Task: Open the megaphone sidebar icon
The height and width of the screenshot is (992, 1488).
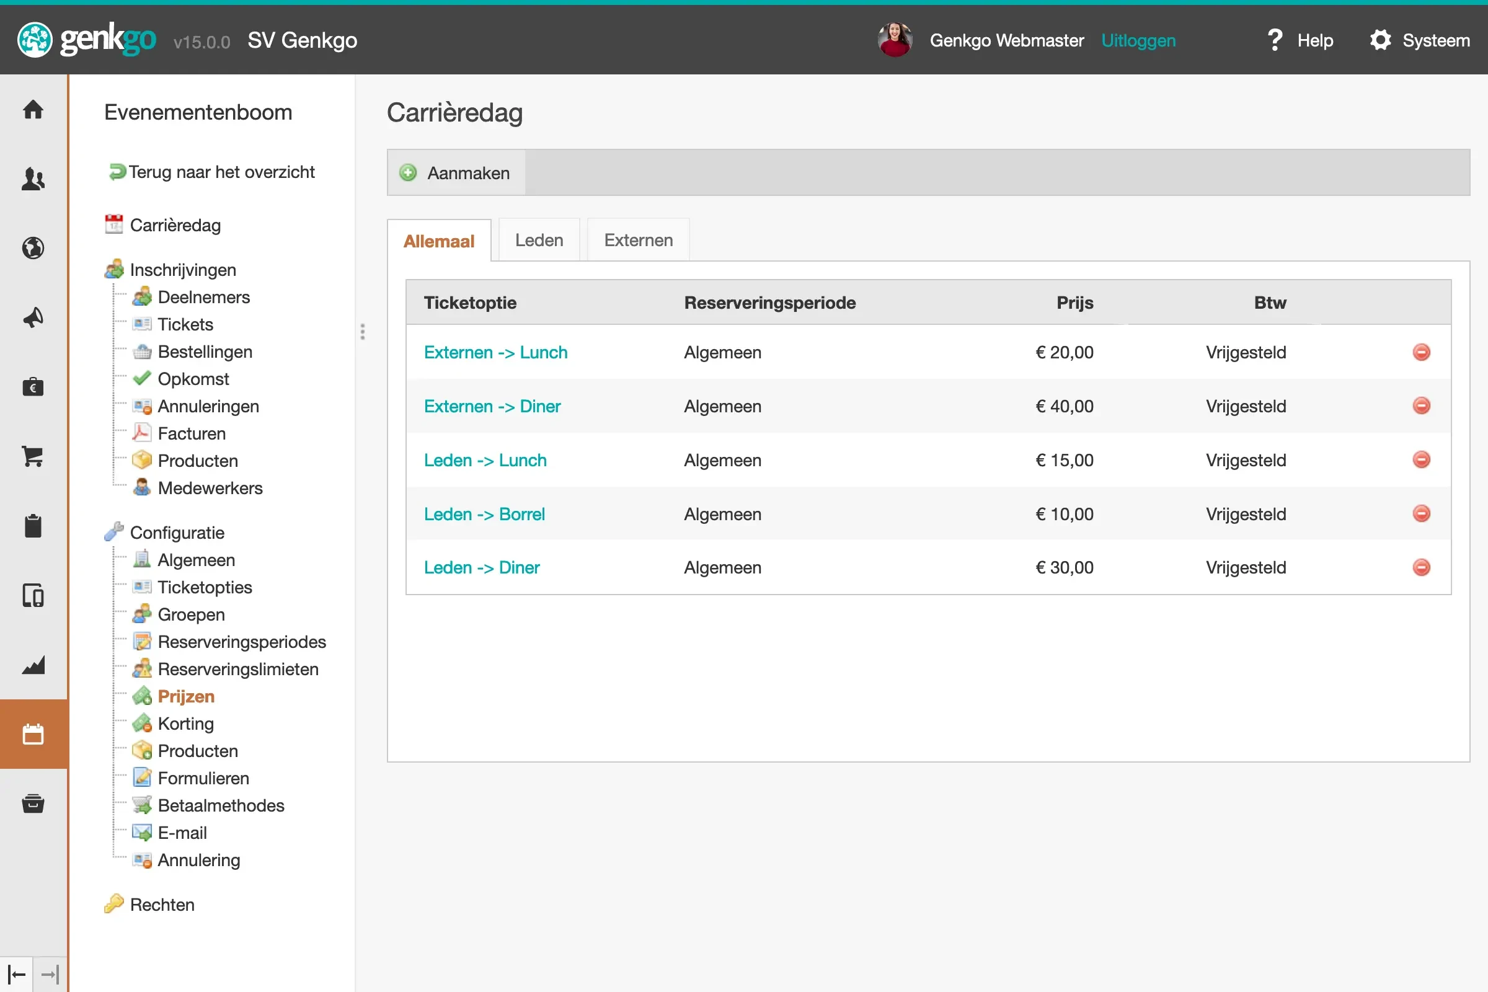Action: pyautogui.click(x=33, y=317)
